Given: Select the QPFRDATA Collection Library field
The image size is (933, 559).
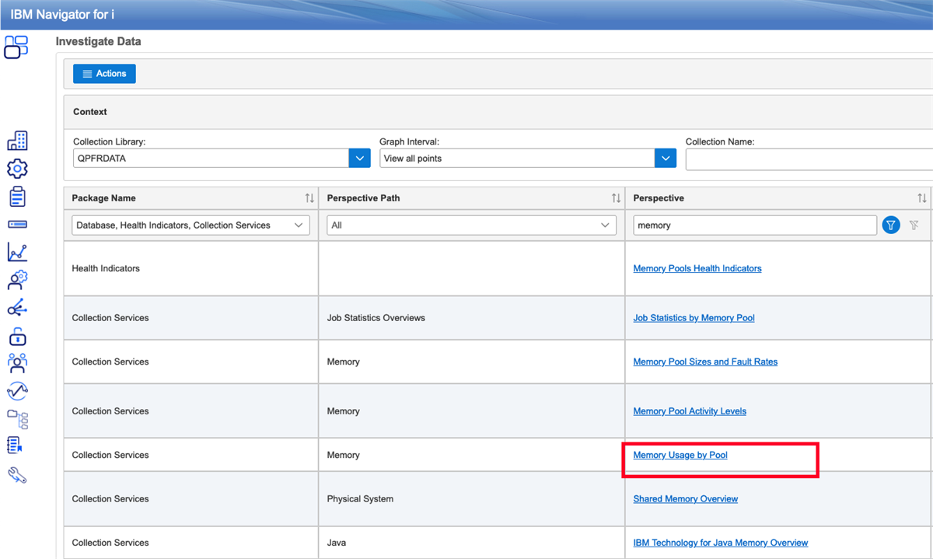Looking at the screenshot, I should coord(211,158).
